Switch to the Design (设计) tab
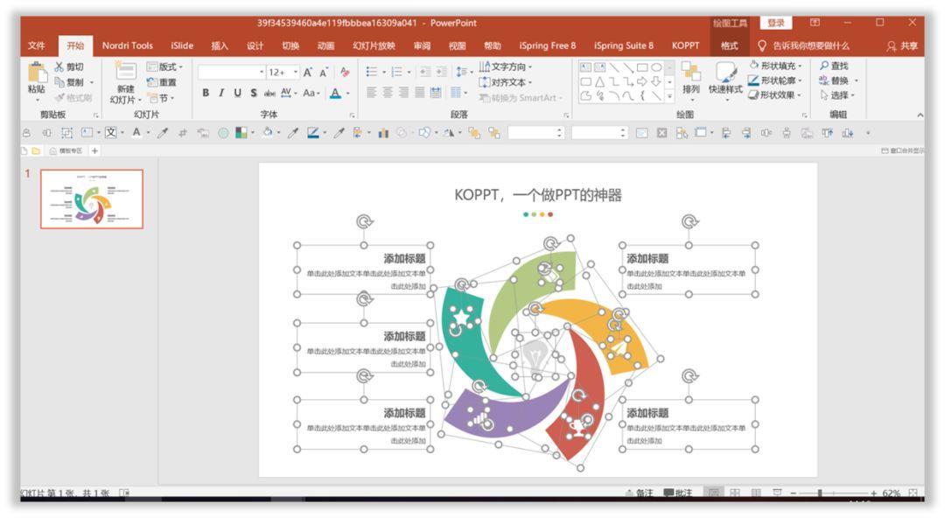This screenshot has width=945, height=518. coord(255,45)
